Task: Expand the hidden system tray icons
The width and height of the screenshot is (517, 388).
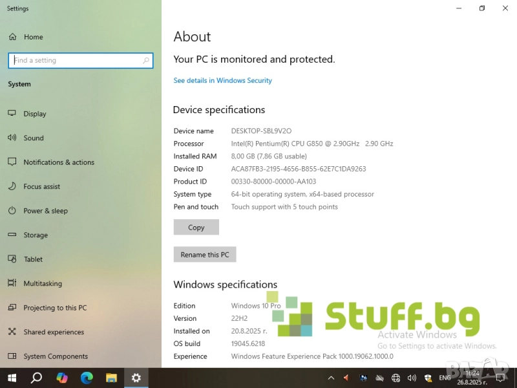Action: click(331, 378)
